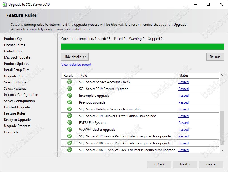Click the green check icon for Incomplete upgrade
The image size is (228, 172).
[70, 95]
